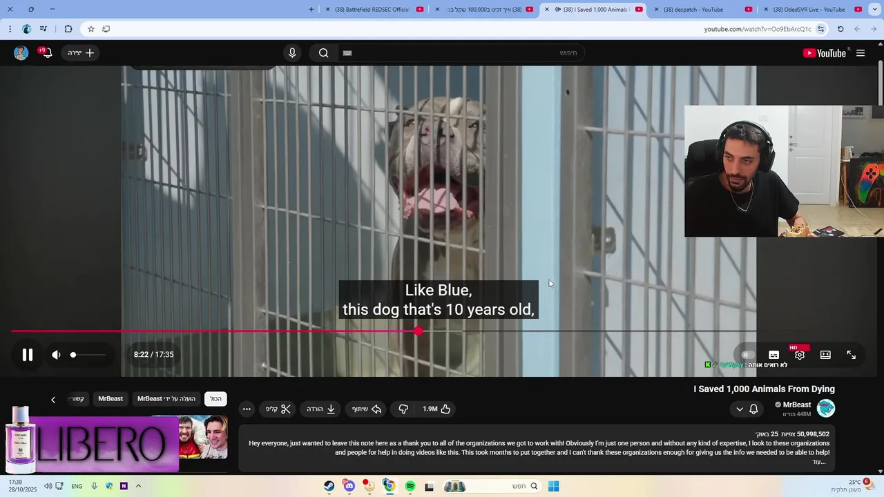Select the 'הועלה על ידי MrBeast' chip
884x497 pixels.
[166, 399]
